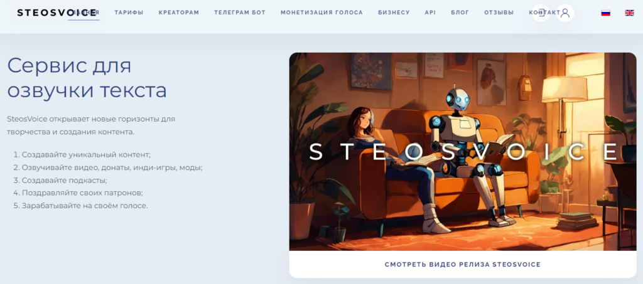The height and width of the screenshot is (284, 643).
Task: Click the robot video thumbnail image
Action: click(463, 152)
